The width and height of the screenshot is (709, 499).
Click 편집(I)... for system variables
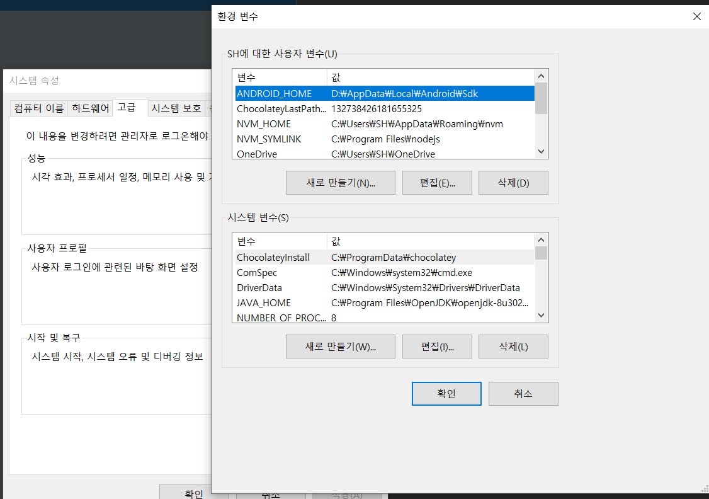pyautogui.click(x=437, y=347)
